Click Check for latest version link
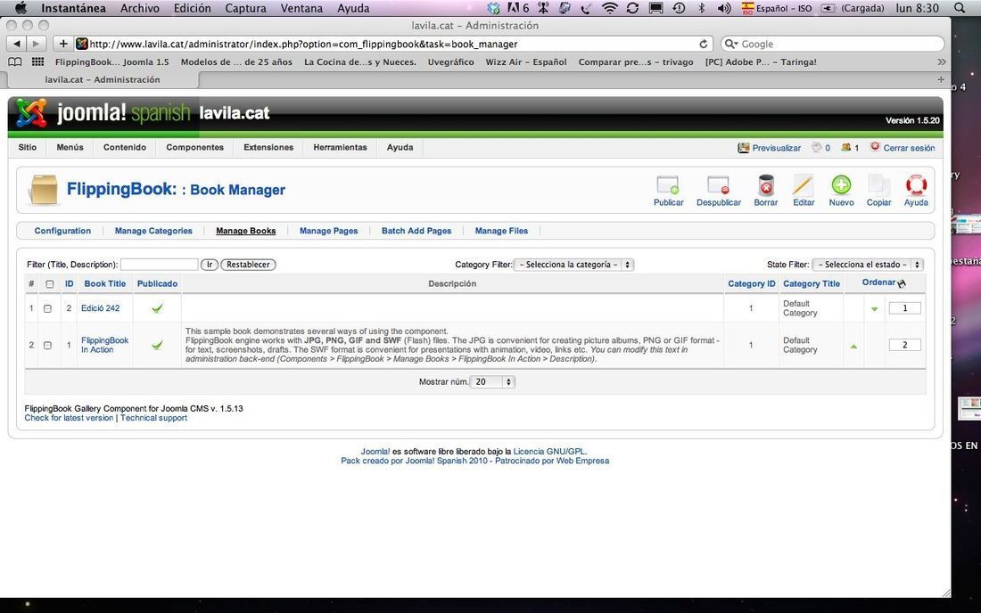Screen dimensions: 981x613 (69, 418)
